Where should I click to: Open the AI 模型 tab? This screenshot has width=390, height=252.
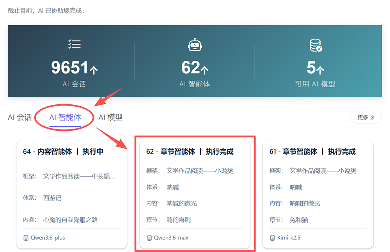click(x=110, y=117)
